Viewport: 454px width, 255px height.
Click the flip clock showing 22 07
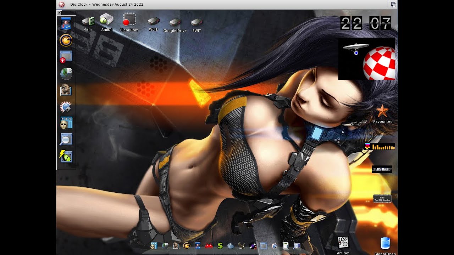[x=366, y=23]
